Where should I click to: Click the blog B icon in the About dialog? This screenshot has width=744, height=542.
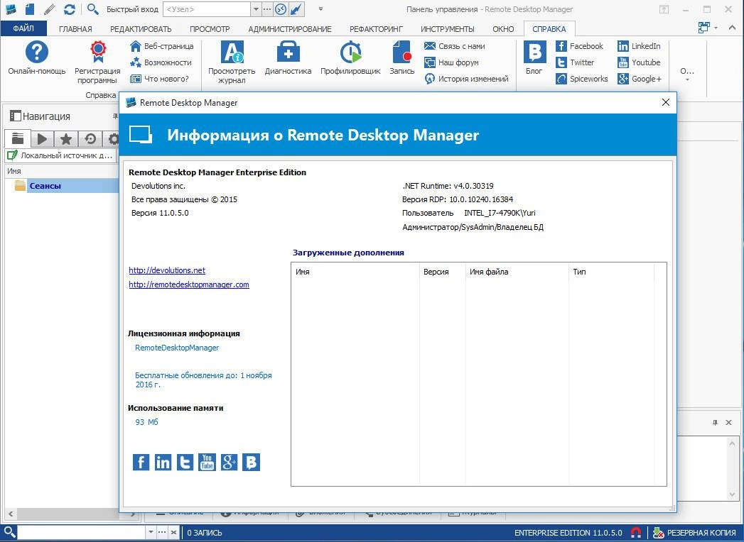pos(251,462)
